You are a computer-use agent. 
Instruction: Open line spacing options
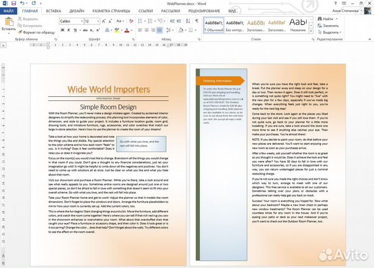[168, 30]
